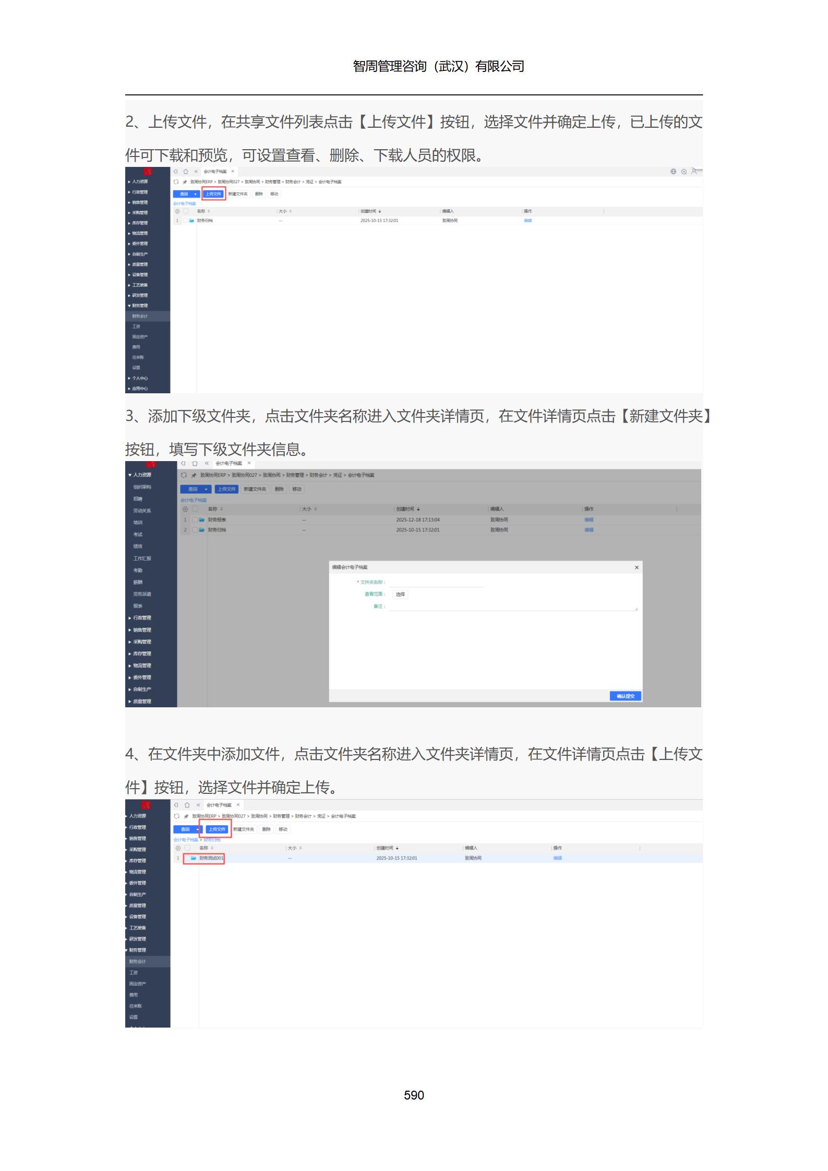Open the 组织架构 sidebar item
This screenshot has width=828, height=1171.
(142, 487)
